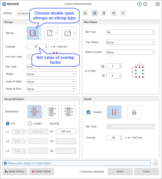Choose single-zone stirrup distribution icon
This screenshot has height=179, width=162.
35,112
